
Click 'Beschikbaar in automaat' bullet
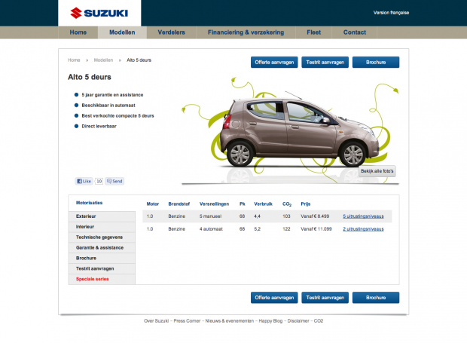coord(108,106)
